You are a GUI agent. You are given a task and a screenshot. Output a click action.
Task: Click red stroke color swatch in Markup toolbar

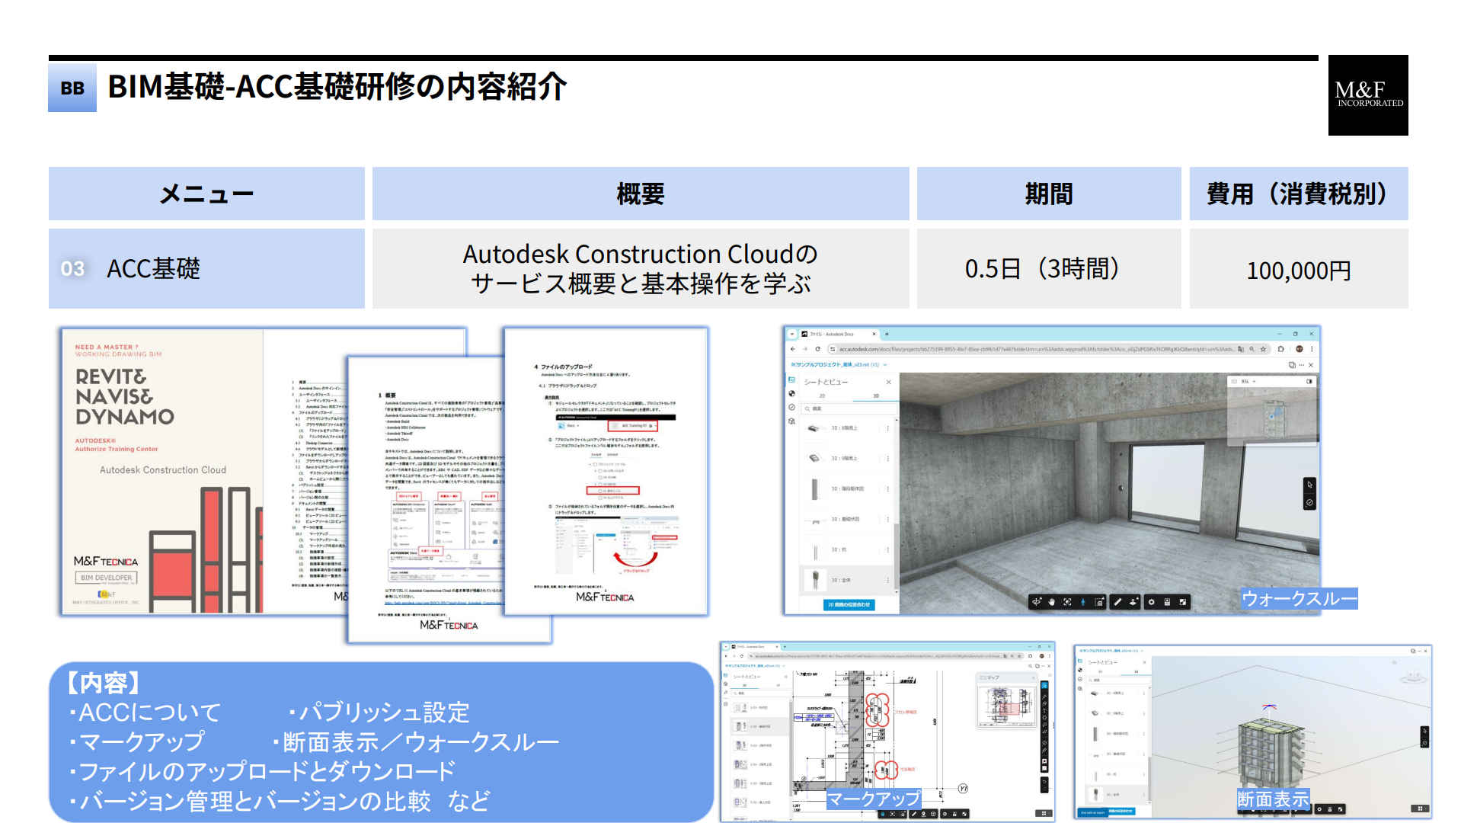click(x=1044, y=761)
